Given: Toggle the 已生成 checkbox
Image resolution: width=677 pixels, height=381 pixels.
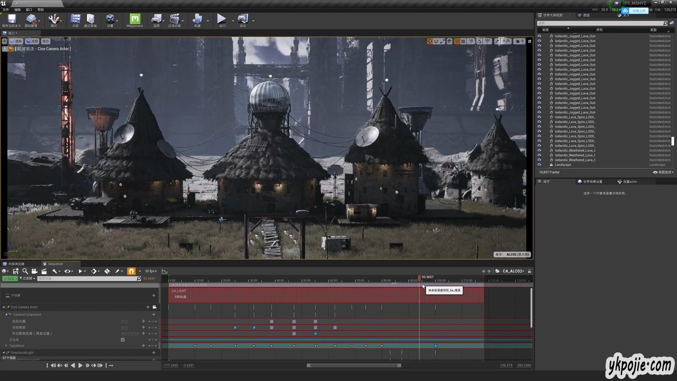Looking at the screenshot, I should [x=123, y=340].
